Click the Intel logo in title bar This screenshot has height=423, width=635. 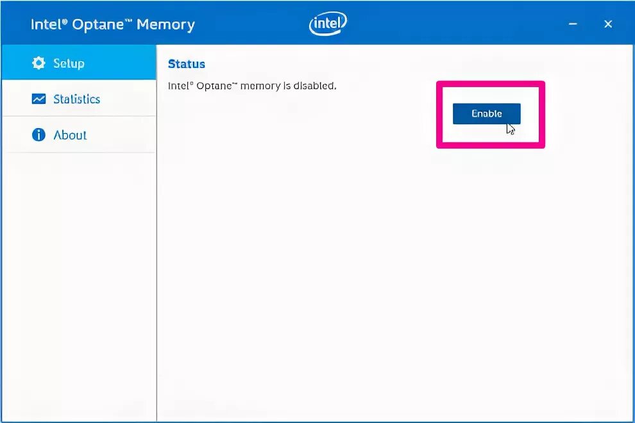coord(328,24)
